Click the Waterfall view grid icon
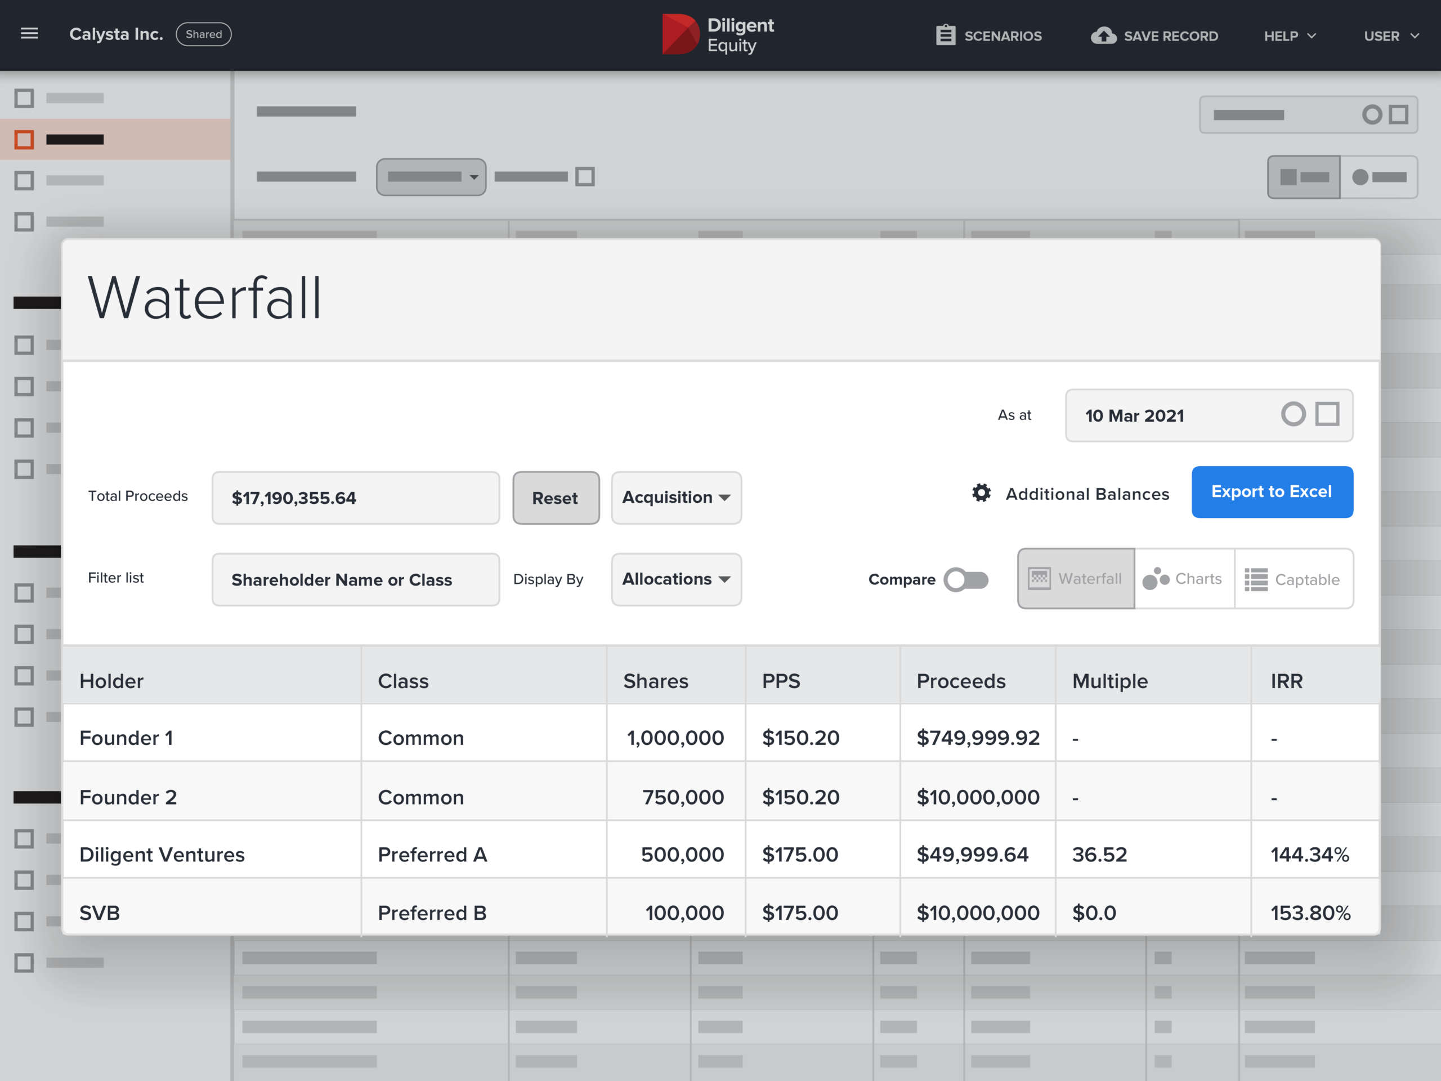 (1039, 579)
